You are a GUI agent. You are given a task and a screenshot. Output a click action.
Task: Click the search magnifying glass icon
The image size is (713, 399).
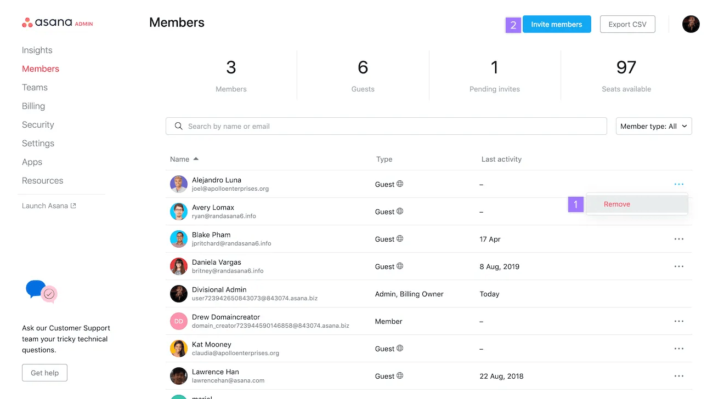[178, 126]
